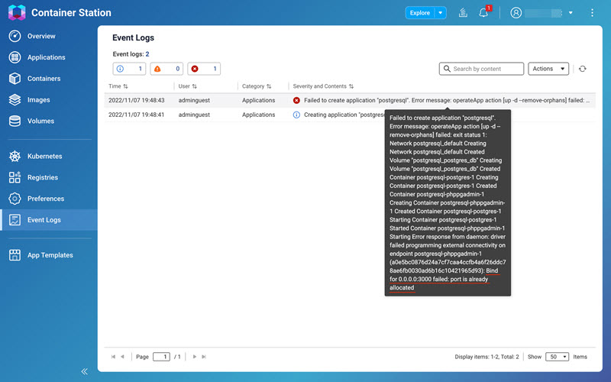The image size is (611, 382).
Task: Click the Event logs count number 2
Action: point(147,54)
